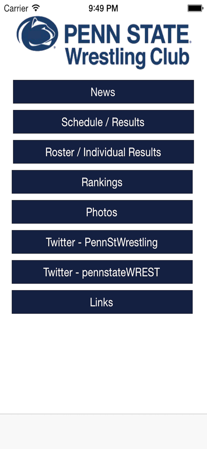Tap the clock showing 9:49 PM

click(x=104, y=8)
